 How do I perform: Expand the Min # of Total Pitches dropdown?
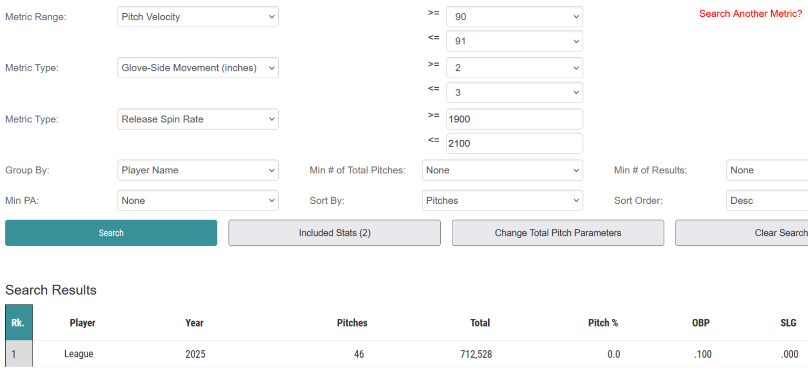[x=502, y=170]
